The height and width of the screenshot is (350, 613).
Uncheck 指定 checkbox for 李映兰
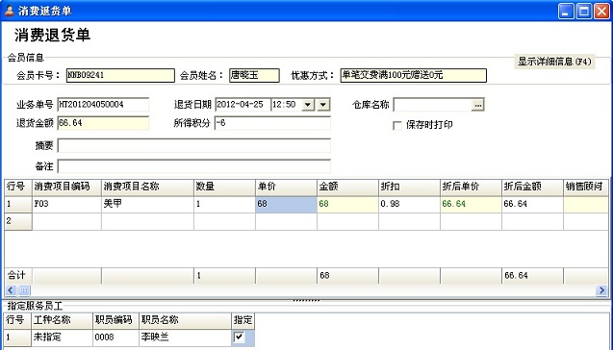pos(239,337)
